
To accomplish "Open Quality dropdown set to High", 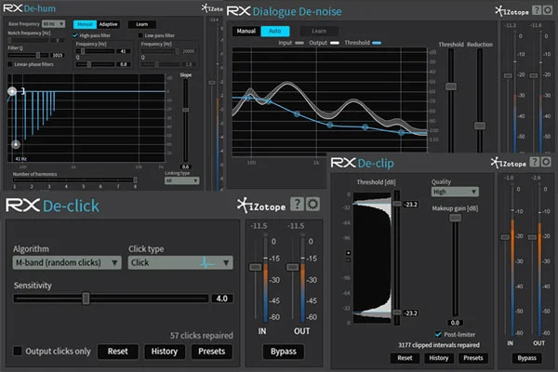I will (x=455, y=192).
